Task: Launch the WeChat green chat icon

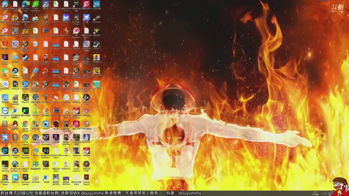Action: coord(5,71)
